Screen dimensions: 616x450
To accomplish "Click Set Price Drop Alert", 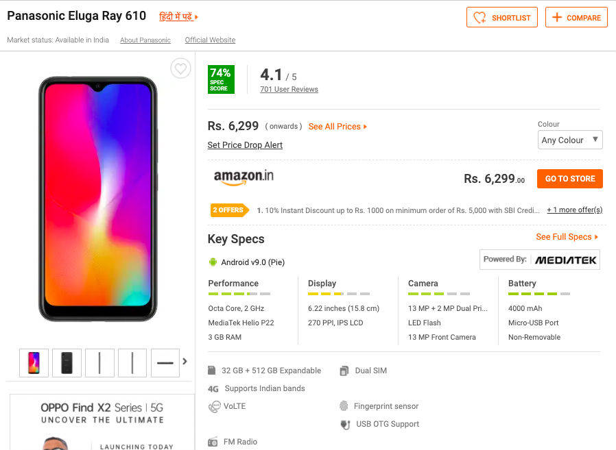I will (245, 145).
